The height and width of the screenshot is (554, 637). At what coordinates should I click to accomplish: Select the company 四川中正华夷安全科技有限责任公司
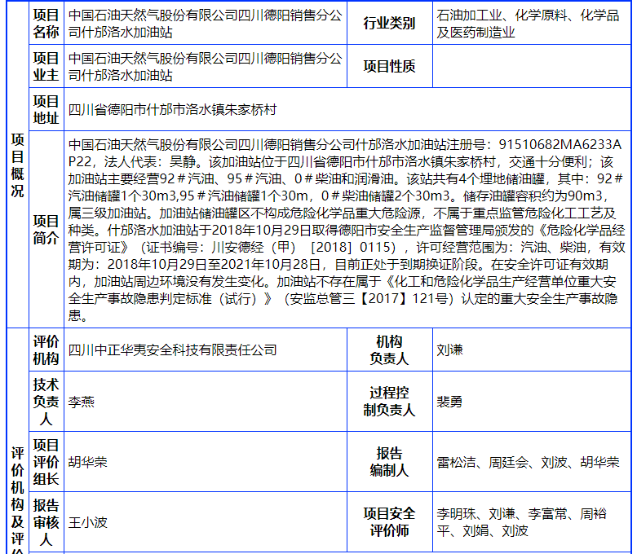point(172,350)
